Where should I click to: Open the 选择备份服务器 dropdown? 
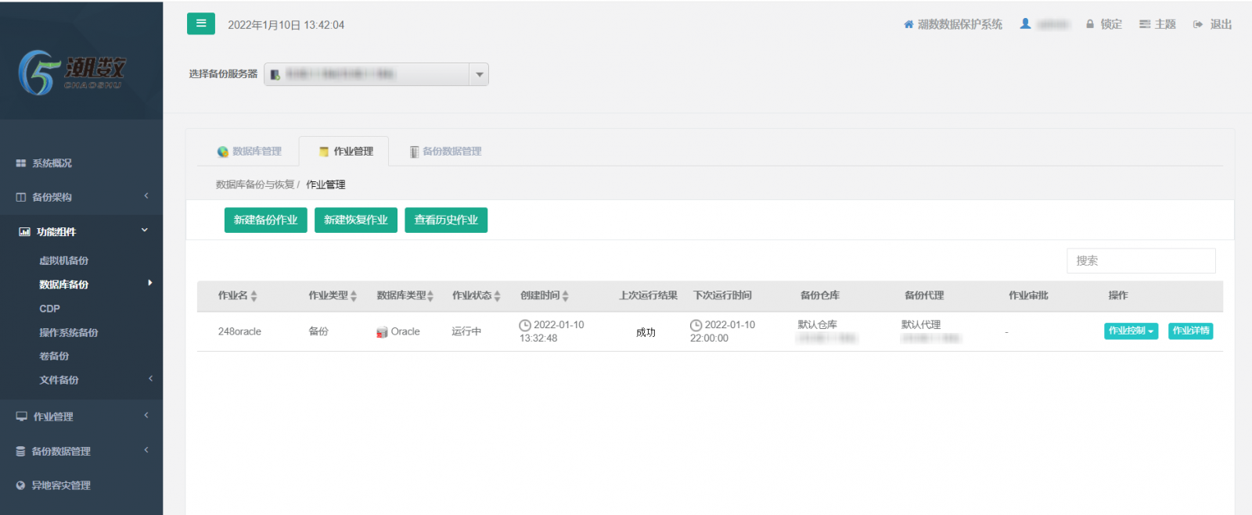pyautogui.click(x=479, y=74)
